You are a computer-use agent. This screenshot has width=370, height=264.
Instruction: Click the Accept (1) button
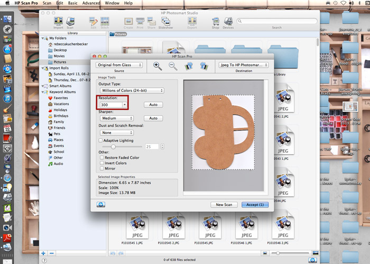(255, 205)
